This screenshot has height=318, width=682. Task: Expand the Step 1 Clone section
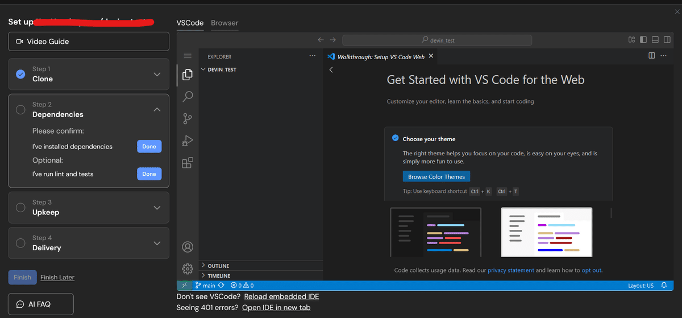[x=157, y=75]
